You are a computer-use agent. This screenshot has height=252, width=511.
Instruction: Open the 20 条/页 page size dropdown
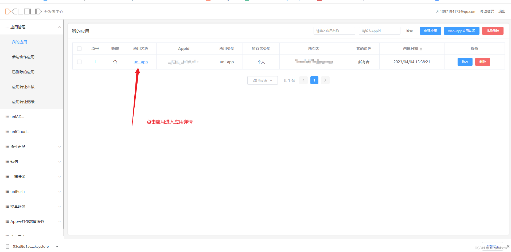[x=263, y=80]
